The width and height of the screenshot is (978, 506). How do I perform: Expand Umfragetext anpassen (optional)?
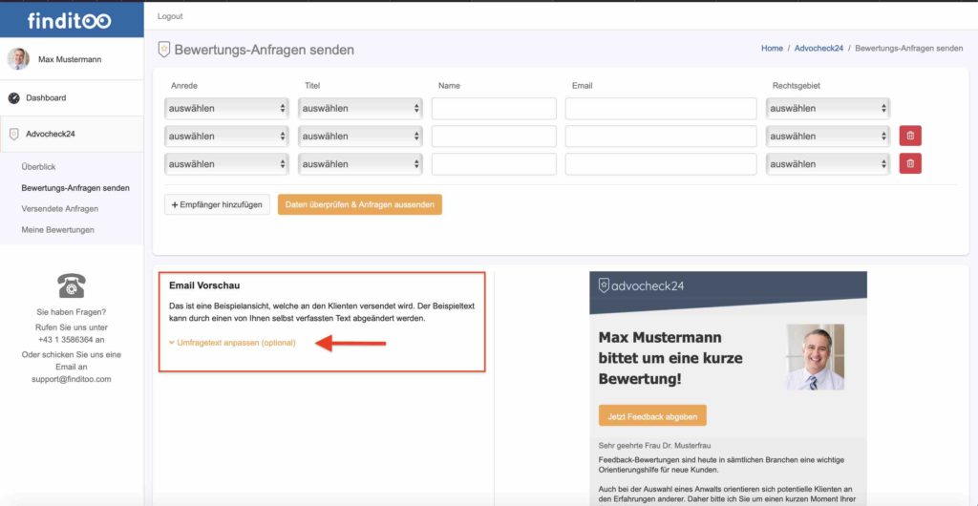tap(235, 342)
